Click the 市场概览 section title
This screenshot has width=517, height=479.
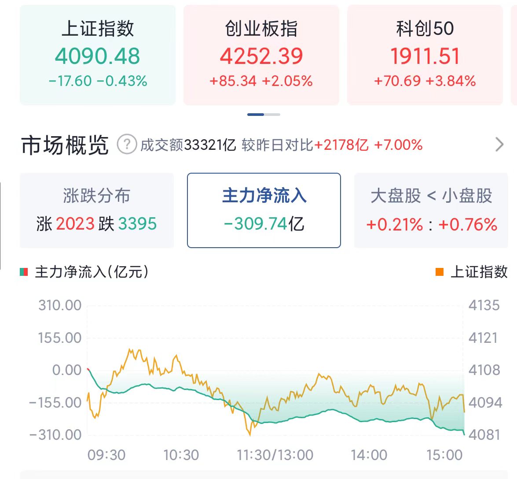(x=65, y=145)
